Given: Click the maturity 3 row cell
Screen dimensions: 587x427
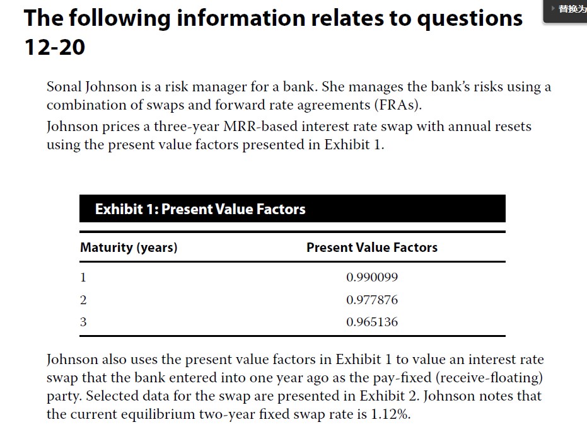Looking at the screenshot, I should (x=83, y=322).
